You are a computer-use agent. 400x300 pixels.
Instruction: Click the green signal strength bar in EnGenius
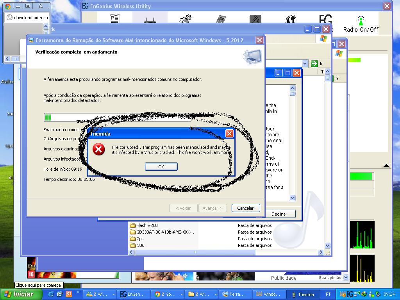[x=361, y=176]
